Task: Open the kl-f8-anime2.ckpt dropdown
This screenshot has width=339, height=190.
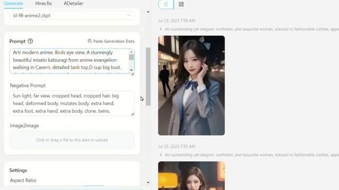Action: [x=72, y=15]
